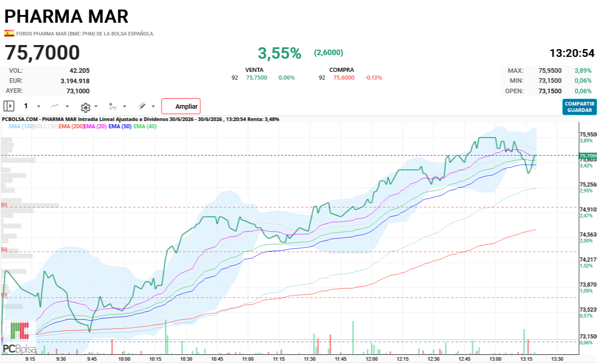Toggle the BOLL (20) indicator label
The width and height of the screenshot is (597, 363).
coord(46,126)
